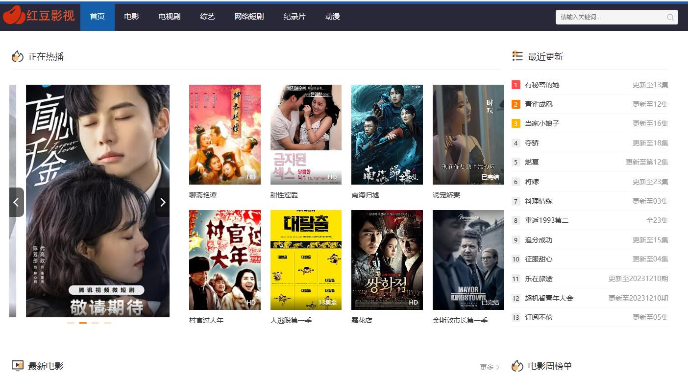Click 更多 next to 最新电影
Viewport: 688px width, 378px height.
click(490, 367)
